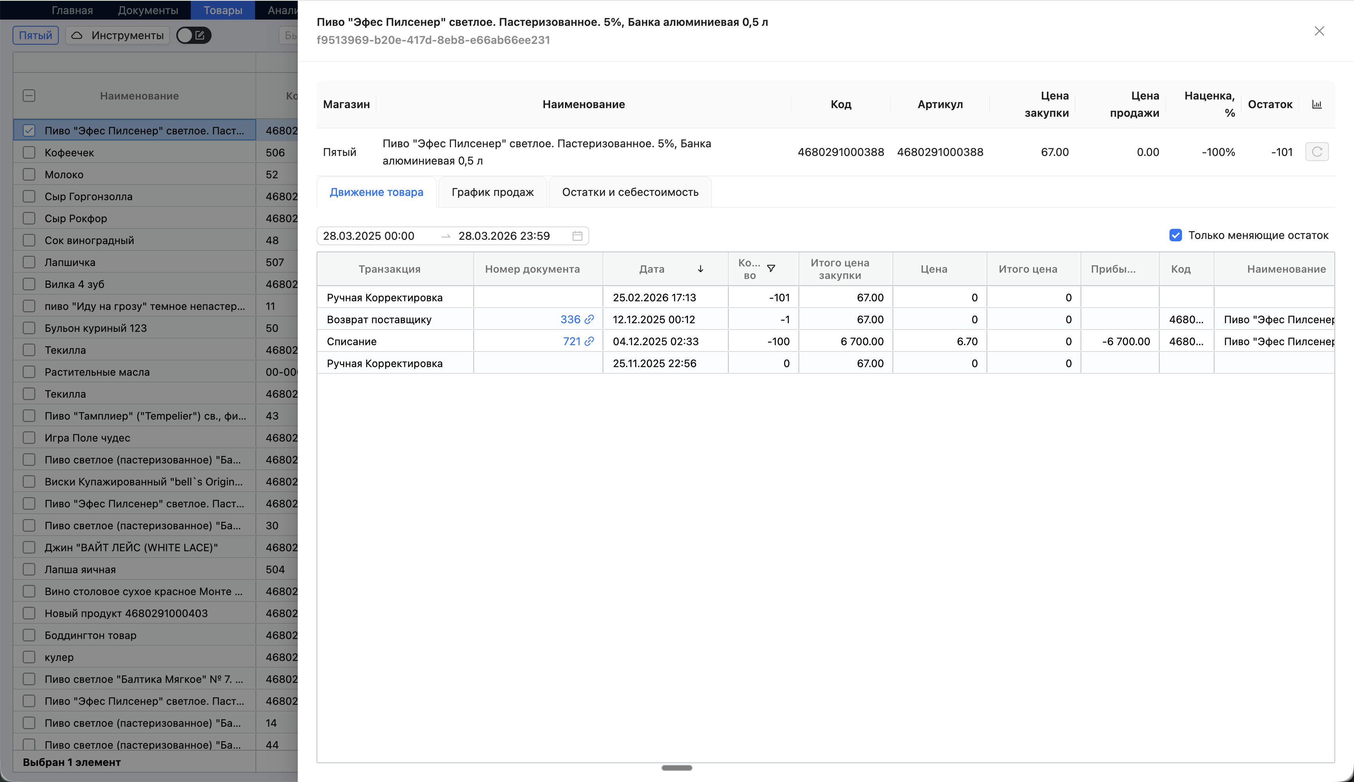Toggle select-all checkbox in product list header
Image resolution: width=1354 pixels, height=782 pixels.
click(x=29, y=96)
